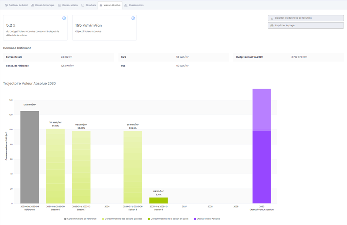Select the Valeur Absolue tab
The width and height of the screenshot is (347, 225).
click(110, 5)
